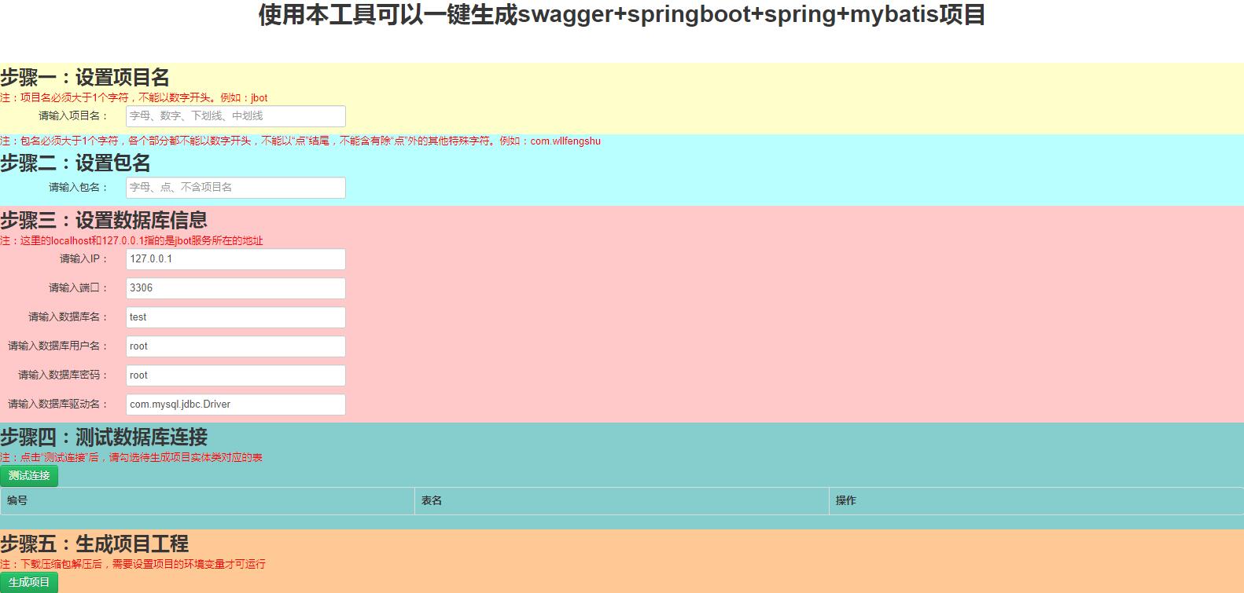1244x593 pixels.
Task: Click the IP field showing 127.0.0.1
Action: click(235, 259)
